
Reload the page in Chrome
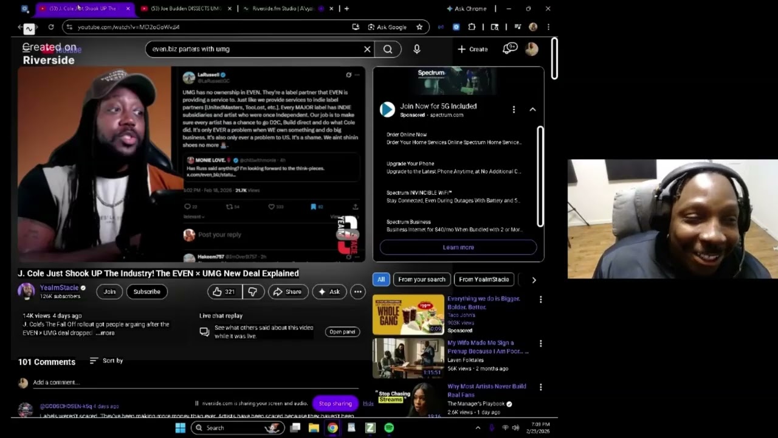click(x=51, y=27)
